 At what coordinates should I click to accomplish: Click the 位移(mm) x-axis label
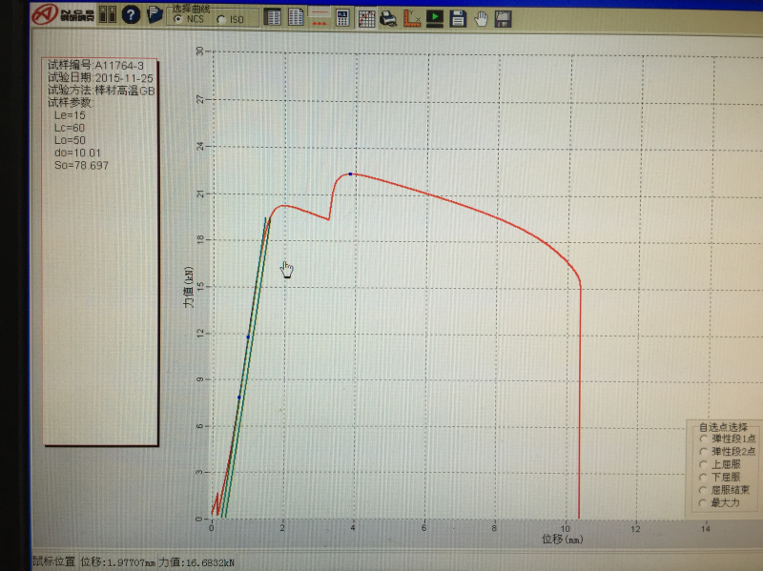[562, 539]
